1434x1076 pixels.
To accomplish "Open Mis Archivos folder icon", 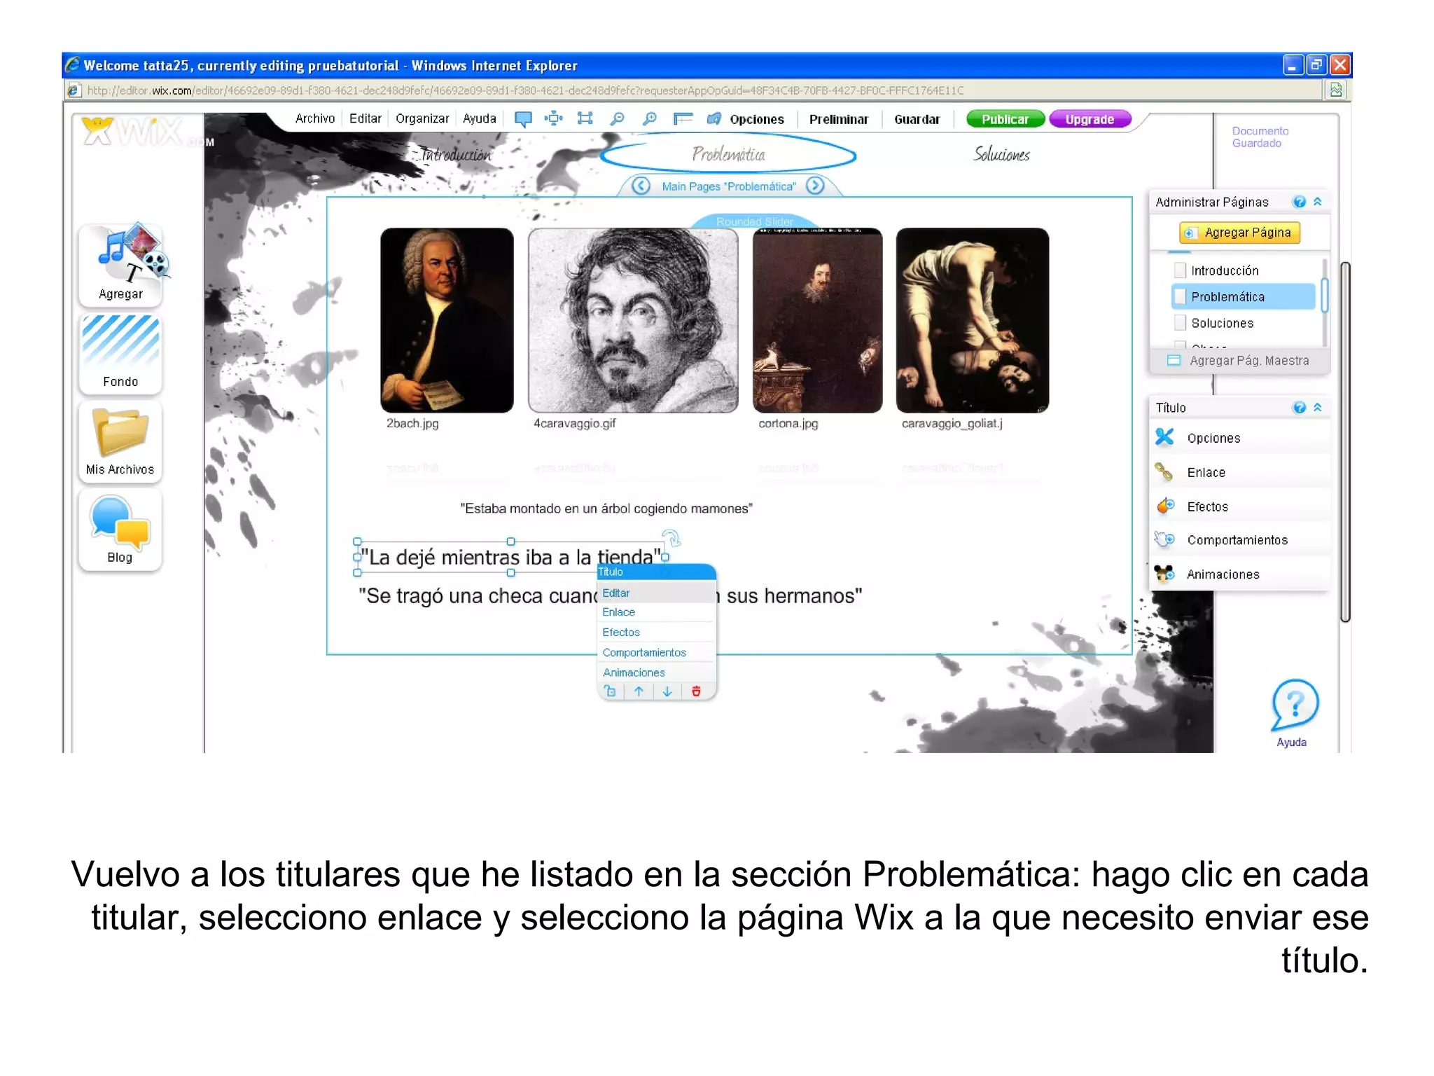I will click(120, 441).
